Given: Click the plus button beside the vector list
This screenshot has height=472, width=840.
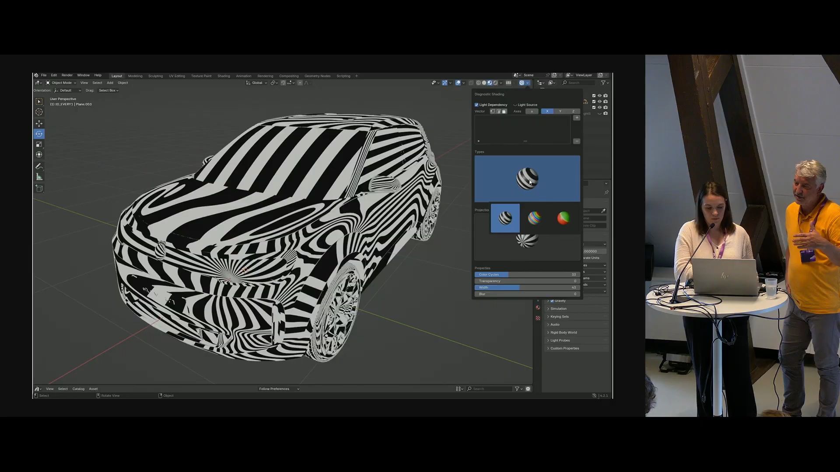Looking at the screenshot, I should pyautogui.click(x=577, y=118).
